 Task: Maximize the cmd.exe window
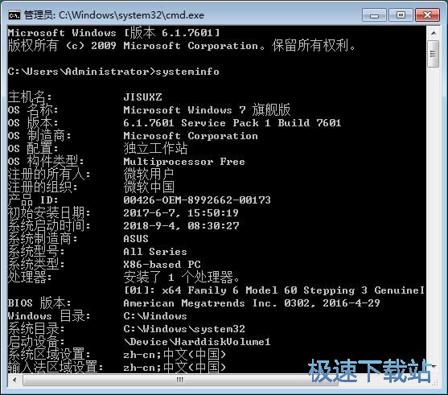[x=401, y=14]
